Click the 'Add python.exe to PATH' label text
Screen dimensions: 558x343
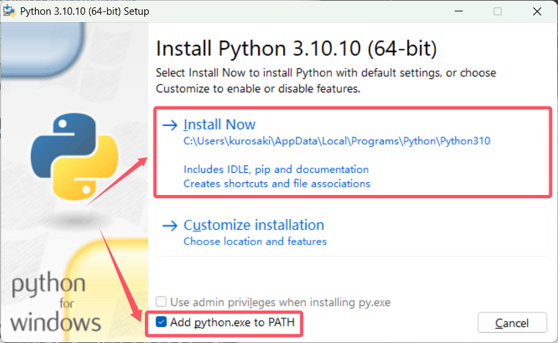[x=232, y=322]
